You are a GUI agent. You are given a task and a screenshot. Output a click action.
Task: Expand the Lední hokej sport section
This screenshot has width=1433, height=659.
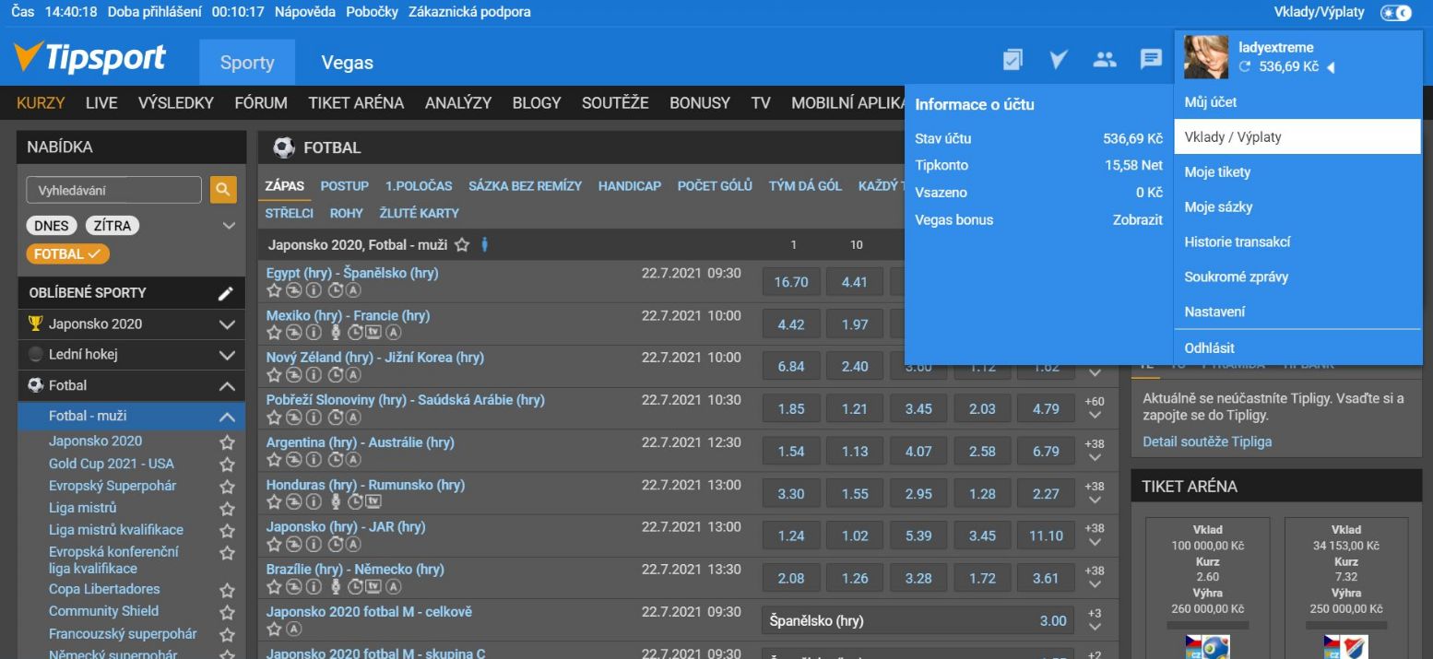[227, 355]
